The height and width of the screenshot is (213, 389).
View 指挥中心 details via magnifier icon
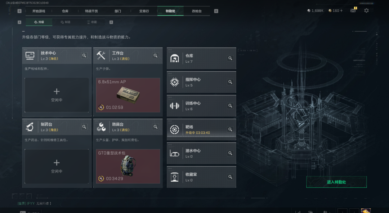point(230,82)
